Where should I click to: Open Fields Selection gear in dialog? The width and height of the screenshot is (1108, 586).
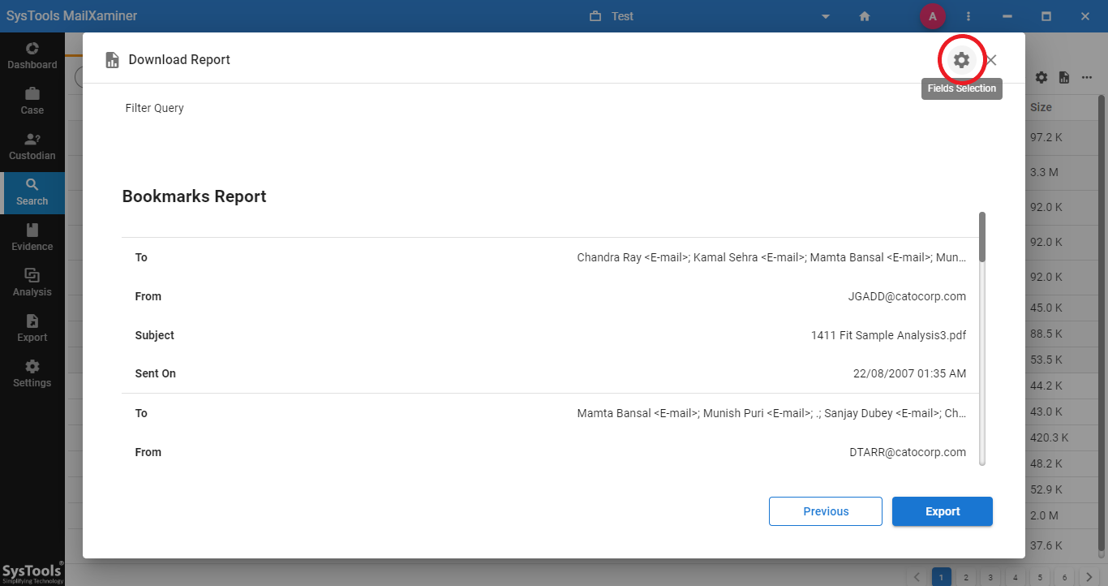click(961, 59)
